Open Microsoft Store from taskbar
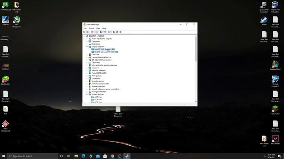The image size is (284, 159). tap(105, 156)
